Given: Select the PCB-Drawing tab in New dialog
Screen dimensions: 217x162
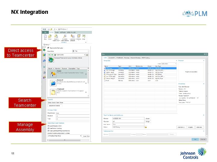Looking at the screenshot, I should point(146,58).
